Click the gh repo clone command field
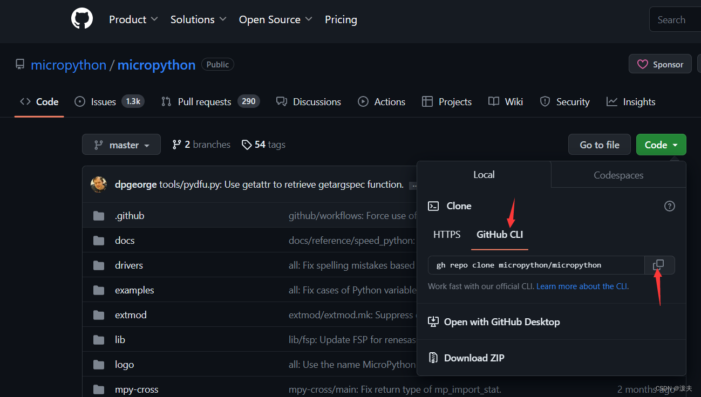701x397 pixels. [536, 265]
